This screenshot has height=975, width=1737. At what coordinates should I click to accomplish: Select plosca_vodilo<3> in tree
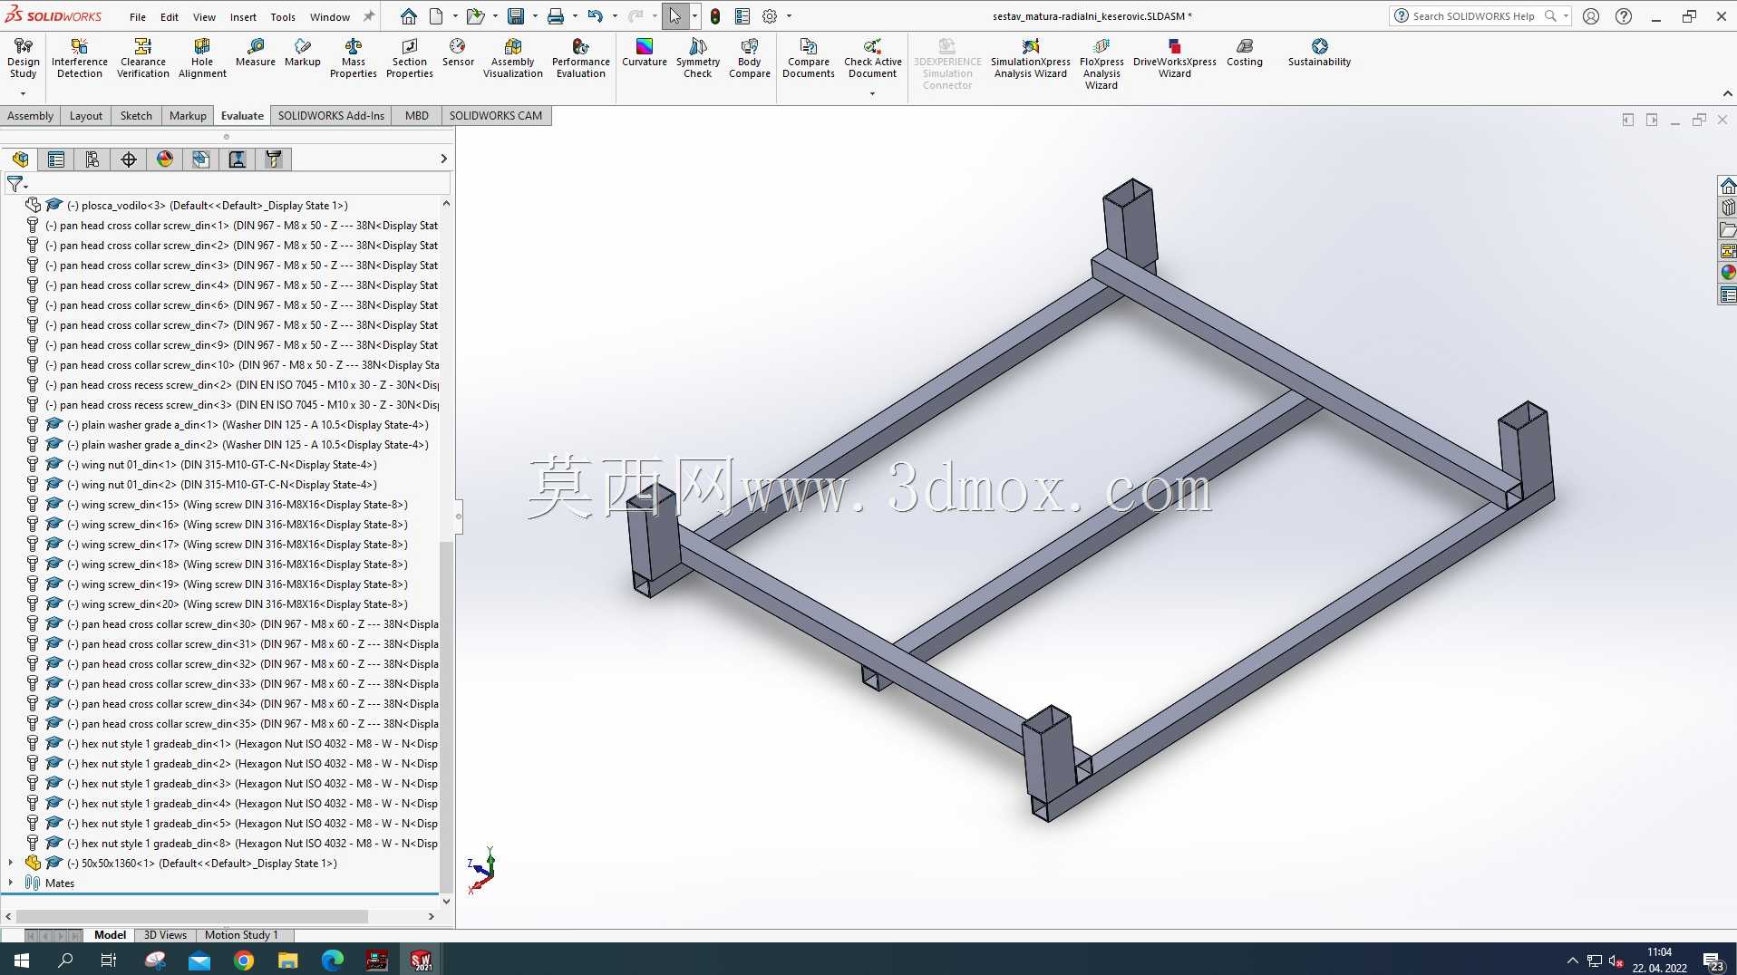point(207,206)
